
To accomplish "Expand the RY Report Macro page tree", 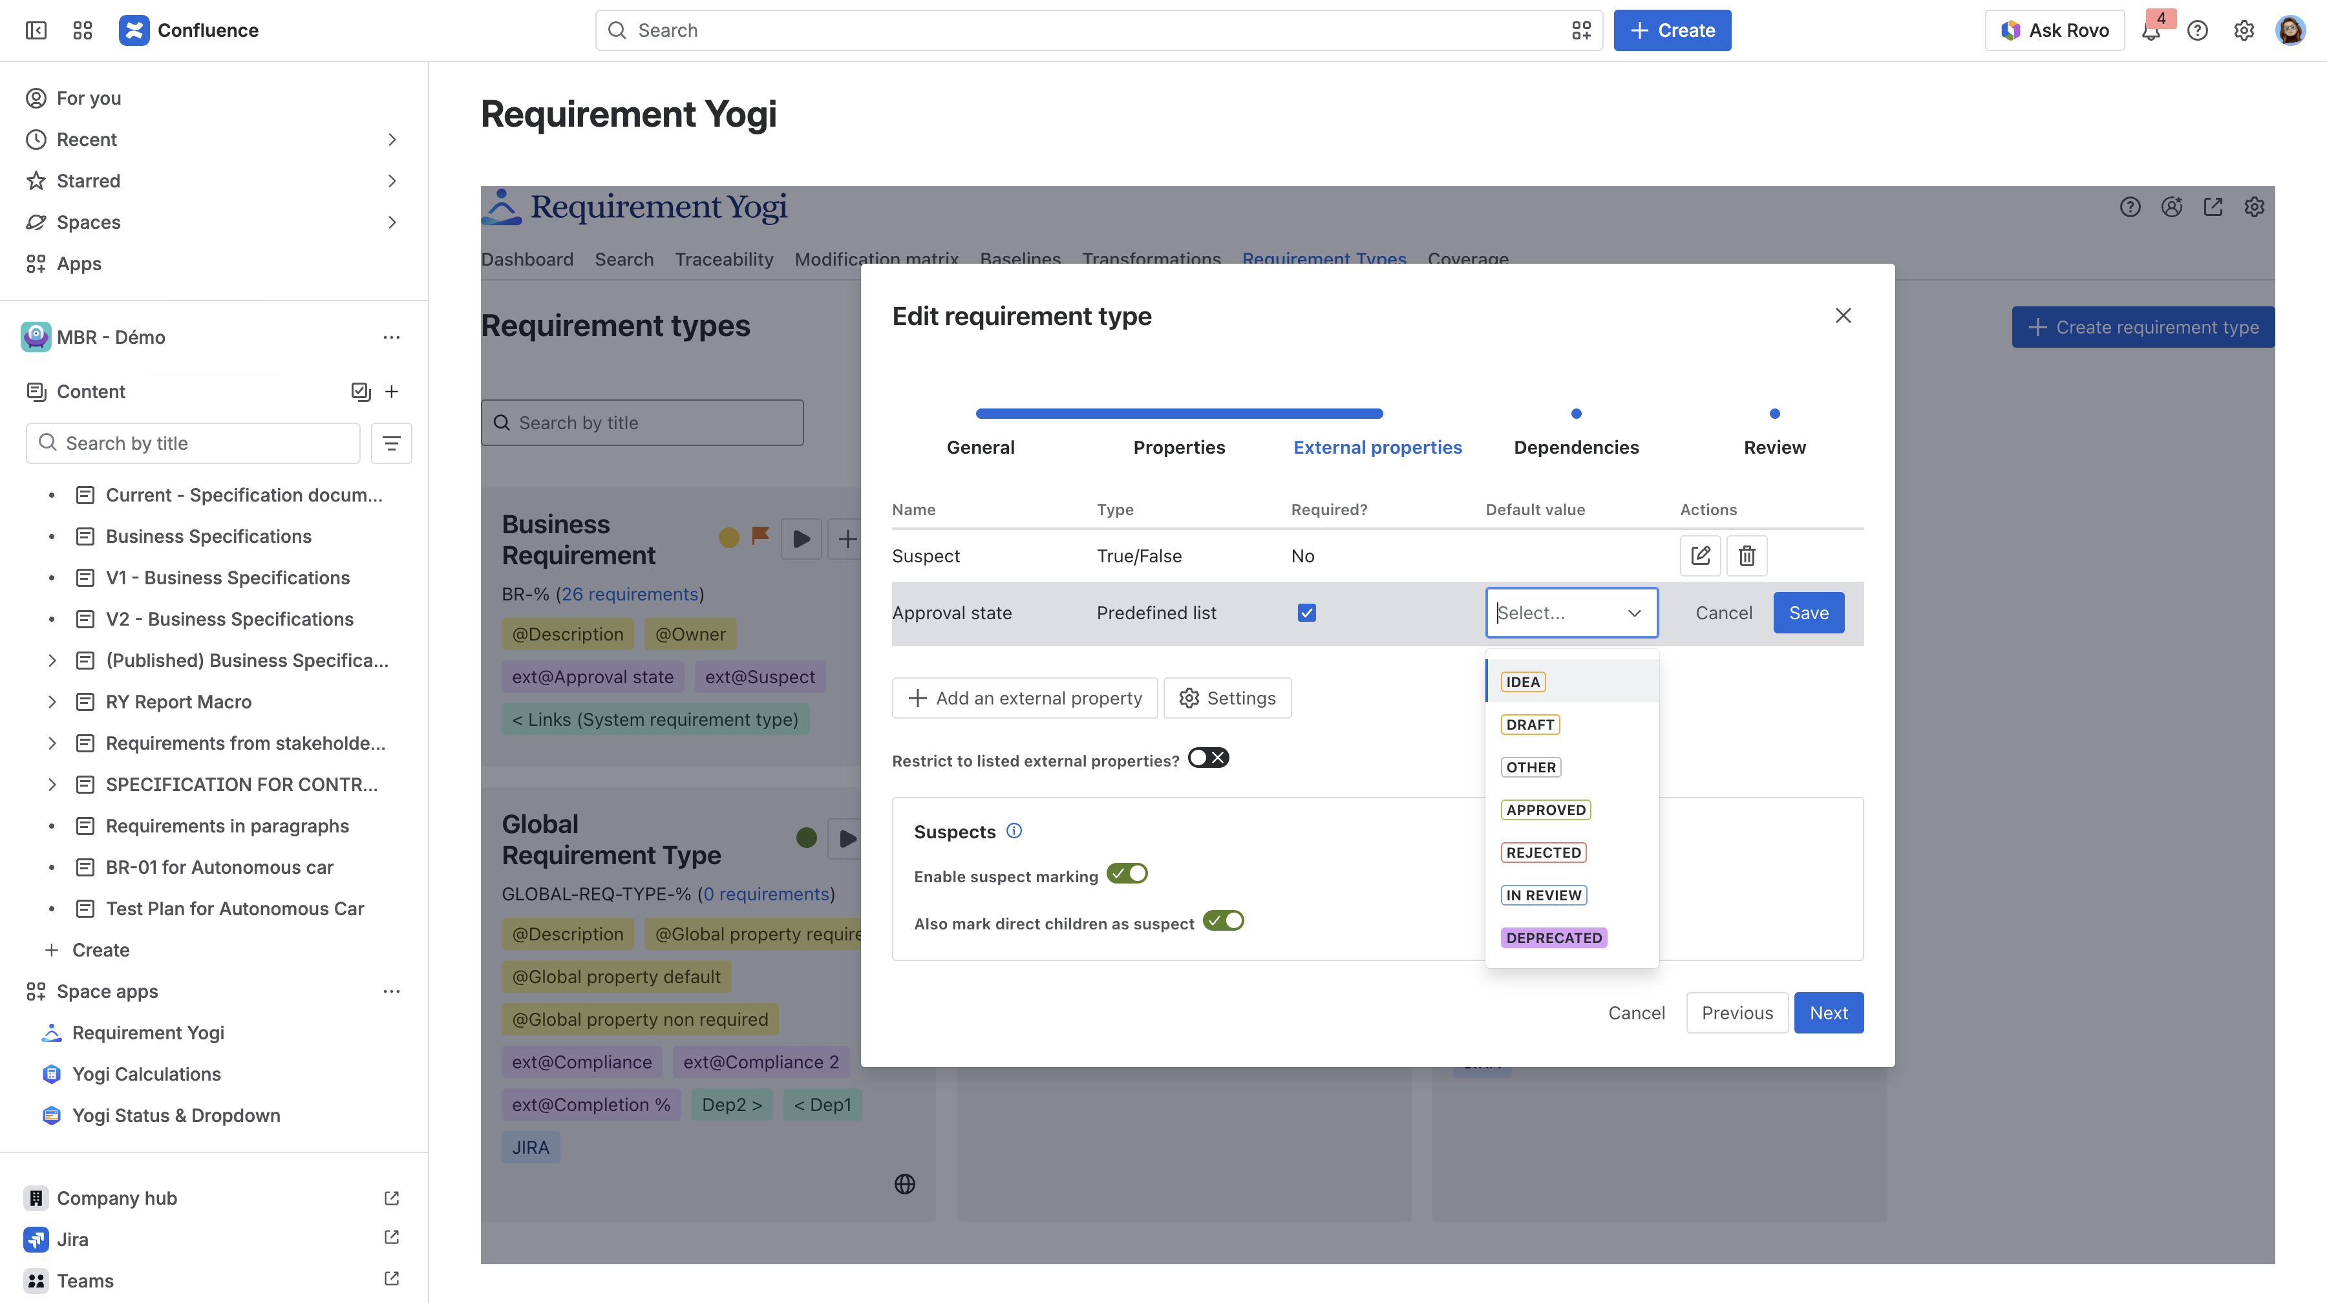I will coord(52,702).
